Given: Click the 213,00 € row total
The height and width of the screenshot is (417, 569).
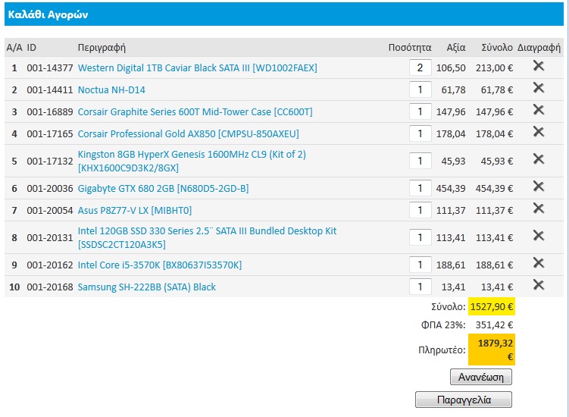Looking at the screenshot, I should tap(494, 68).
